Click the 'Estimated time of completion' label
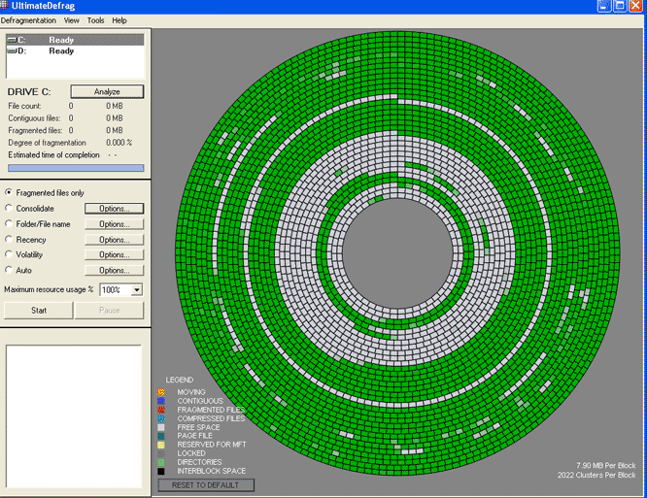 (53, 155)
